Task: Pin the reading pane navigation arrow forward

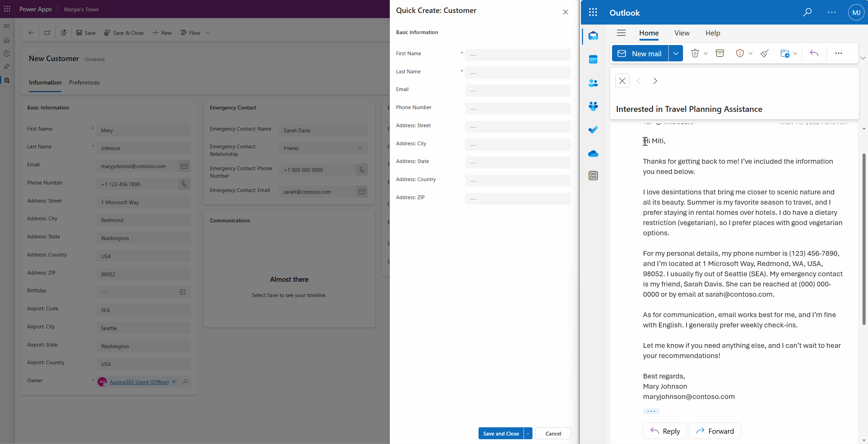Action: (655, 81)
